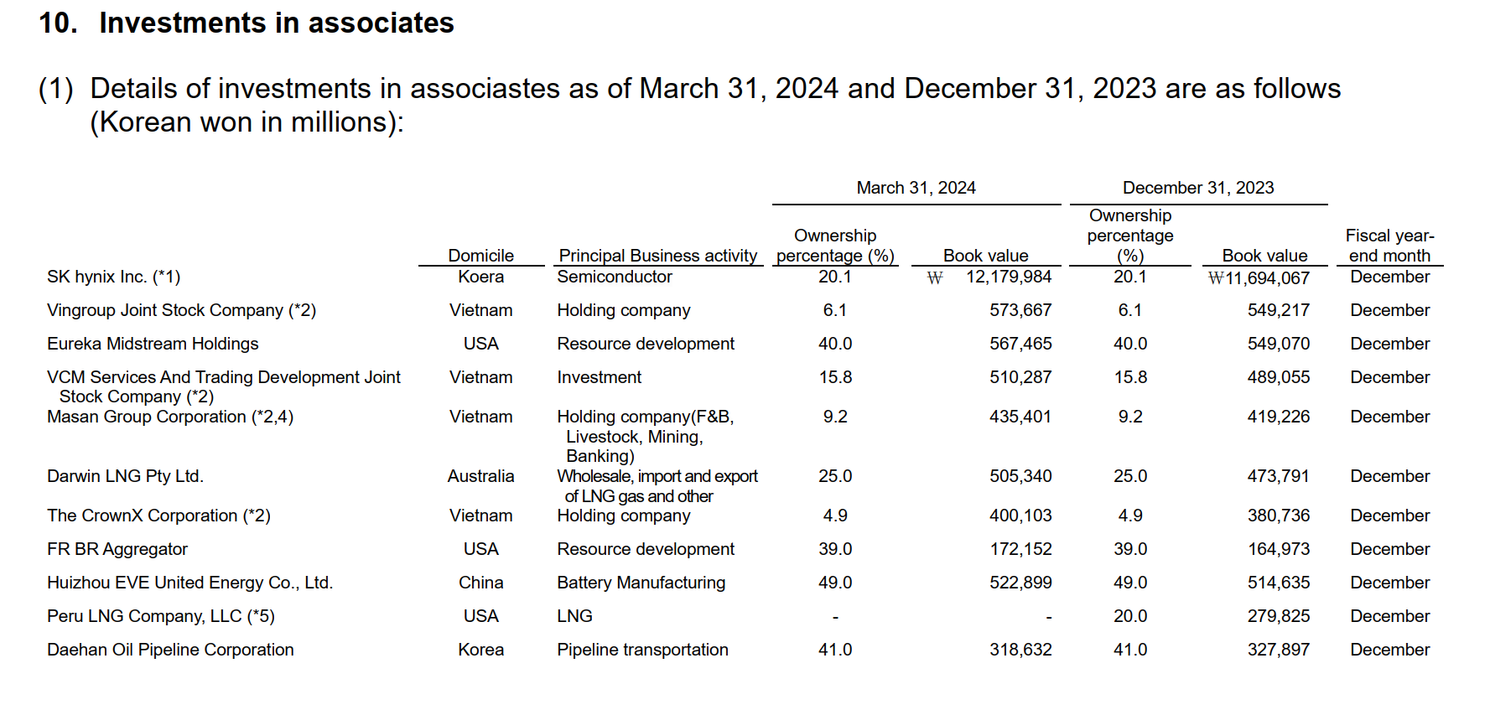Viewport: 1490px width, 710px height.
Task: Click 'Huizhou EVE United Energy Co., Ltd.'
Action: click(190, 583)
